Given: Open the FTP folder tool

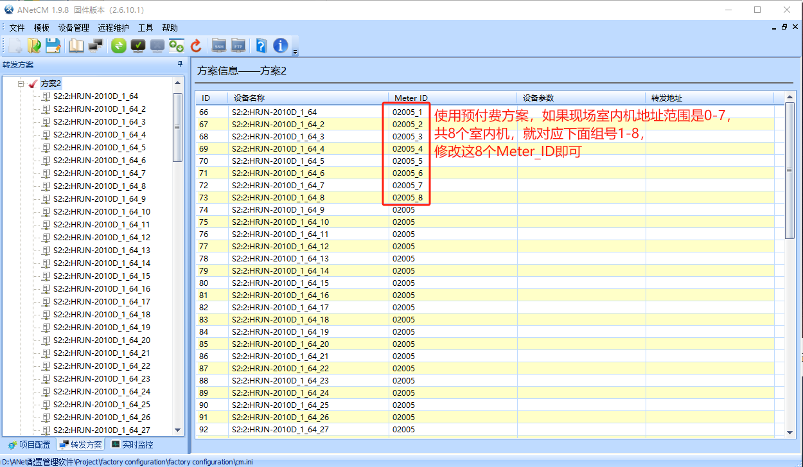Looking at the screenshot, I should [x=238, y=46].
